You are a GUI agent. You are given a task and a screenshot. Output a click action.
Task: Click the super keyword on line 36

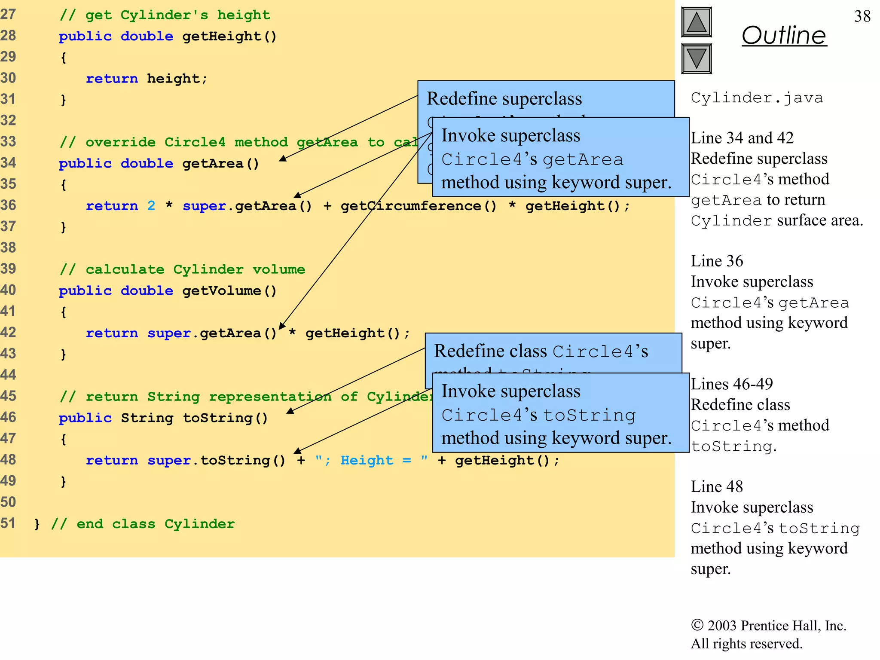(x=204, y=206)
